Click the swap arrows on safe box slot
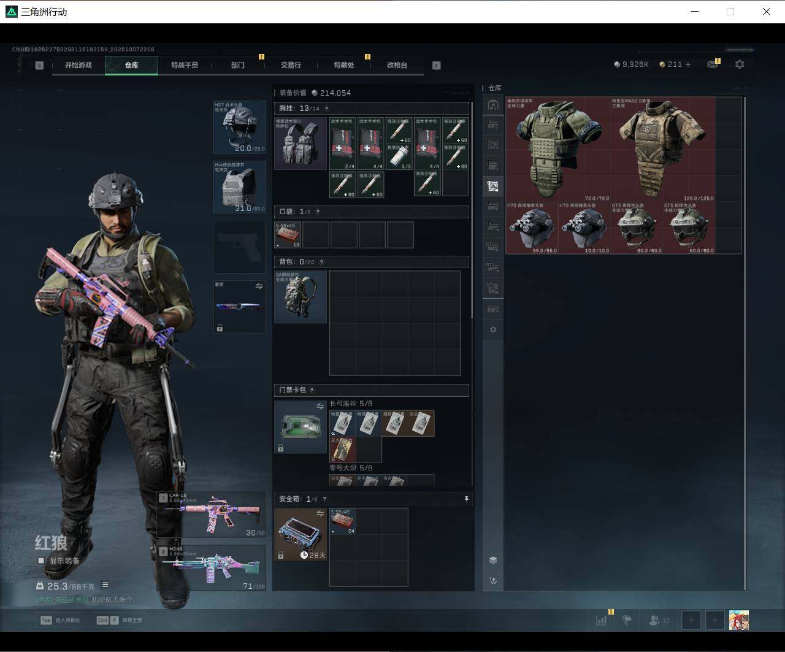The width and height of the screenshot is (785, 652). point(320,513)
